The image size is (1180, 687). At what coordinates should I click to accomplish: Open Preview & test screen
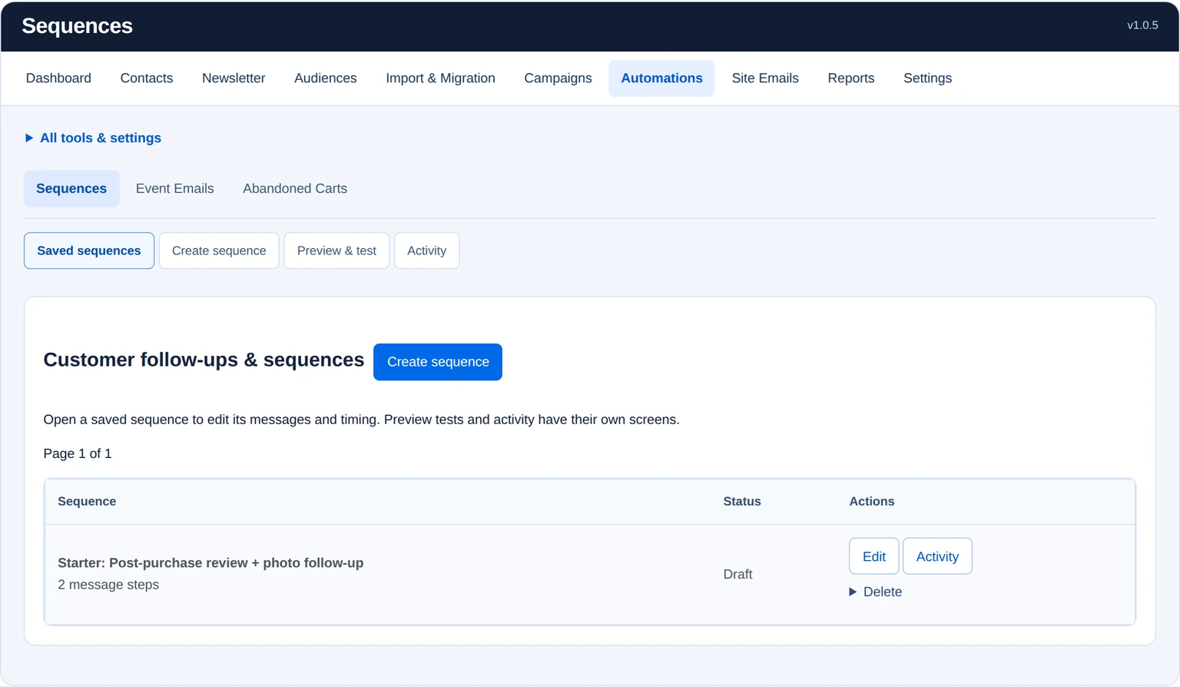pos(336,251)
